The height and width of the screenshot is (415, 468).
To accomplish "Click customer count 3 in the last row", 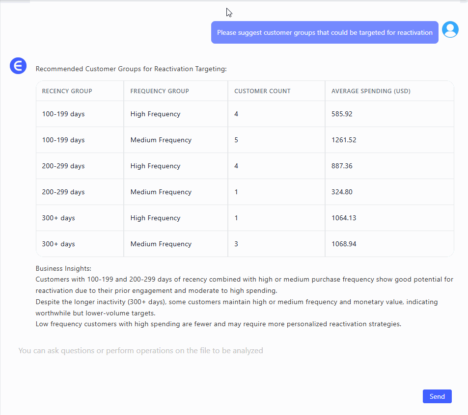I will coord(236,244).
